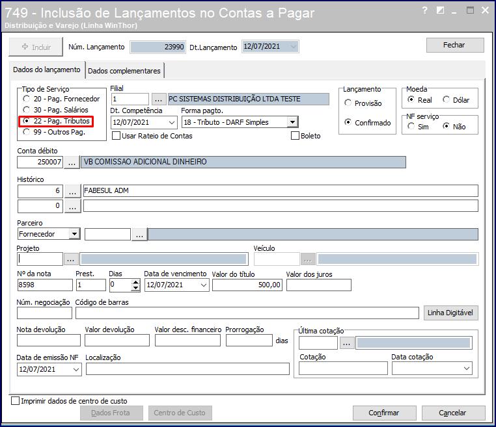Open Conta débito lookup ellipsis button
Screen dimensions: 496x427
tap(72, 162)
